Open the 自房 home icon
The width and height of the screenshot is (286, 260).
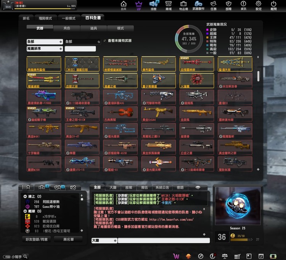tap(123, 5)
